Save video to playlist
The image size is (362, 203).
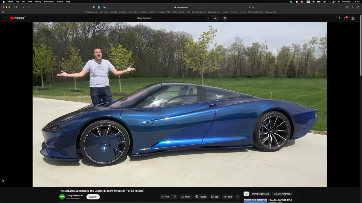228,197
